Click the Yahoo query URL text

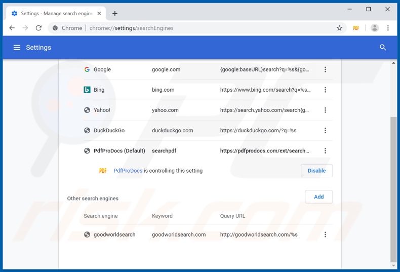pyautogui.click(x=264, y=110)
